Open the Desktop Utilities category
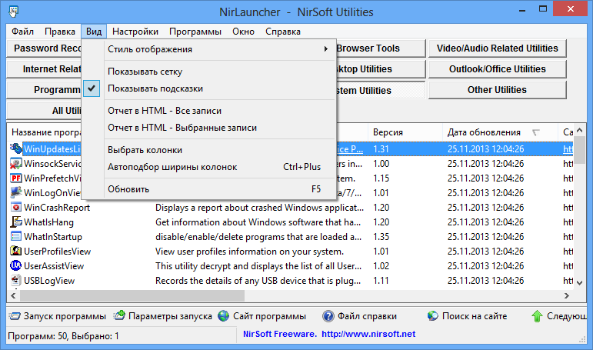 (x=380, y=69)
